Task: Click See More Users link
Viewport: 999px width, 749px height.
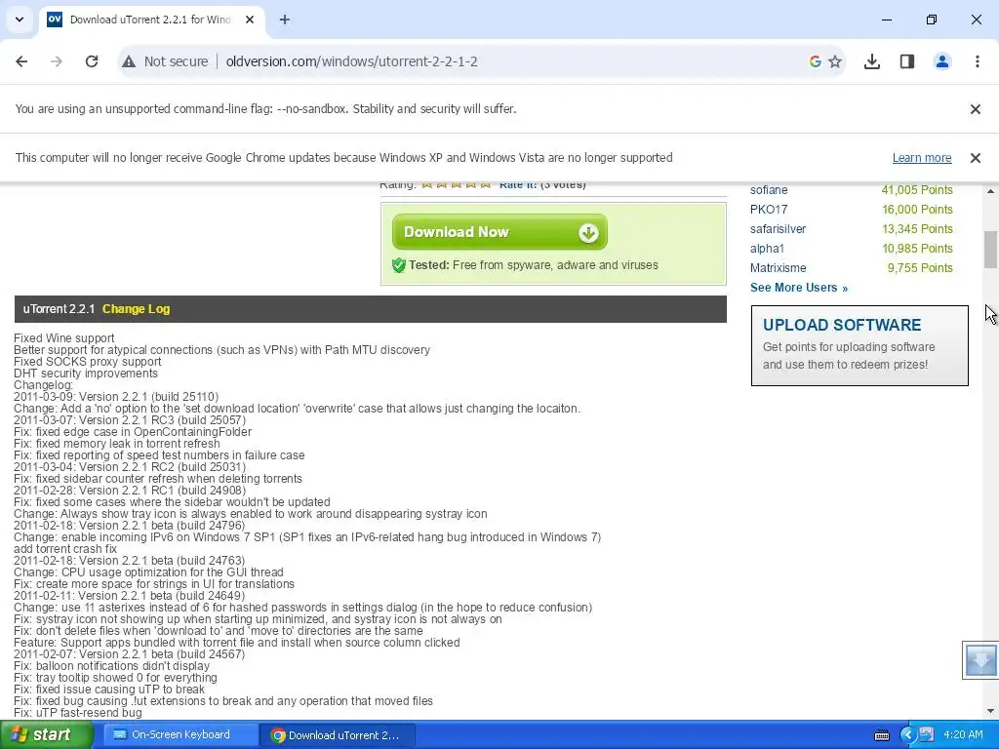Action: [798, 288]
